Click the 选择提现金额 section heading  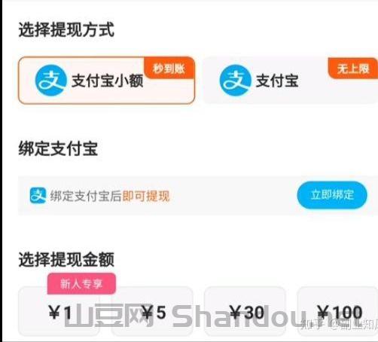click(x=66, y=259)
